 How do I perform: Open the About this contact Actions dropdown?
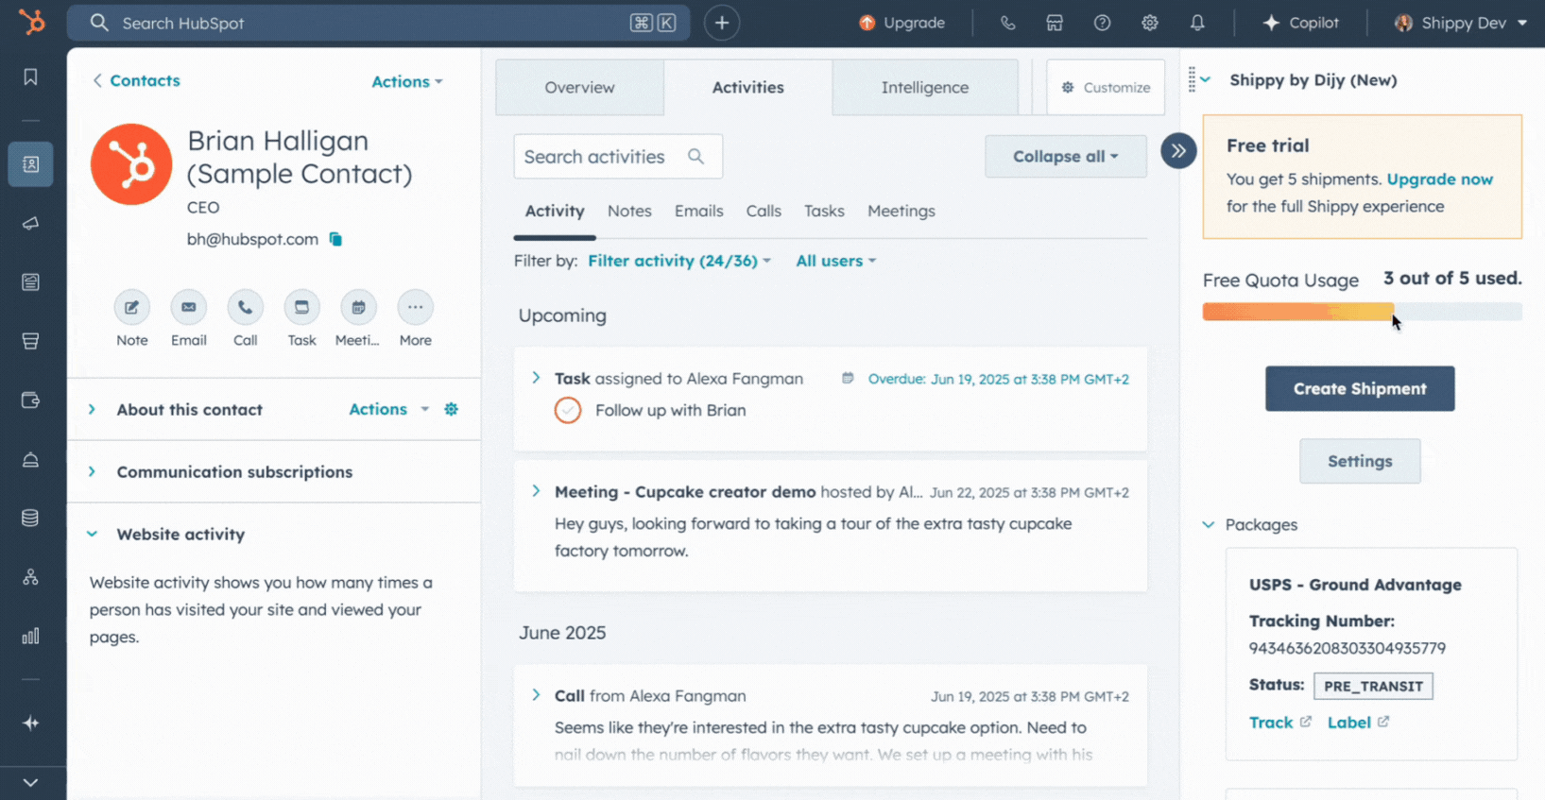[x=388, y=409]
